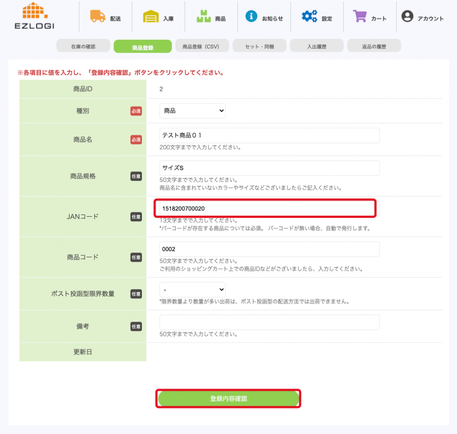457x434 pixels.
Task: Go to the セット・同梱 tab
Action: point(259,46)
